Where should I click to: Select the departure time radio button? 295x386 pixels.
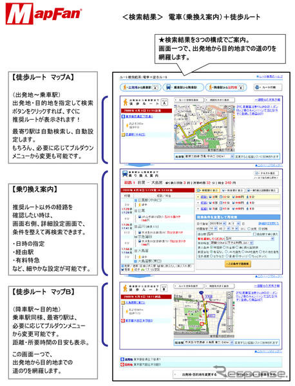point(249,228)
